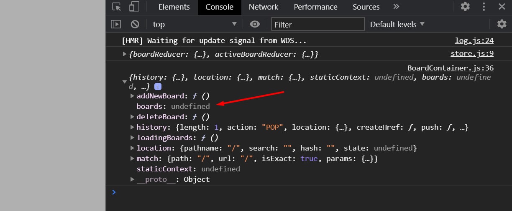Clear the console output
The image size is (512, 211).
(135, 24)
